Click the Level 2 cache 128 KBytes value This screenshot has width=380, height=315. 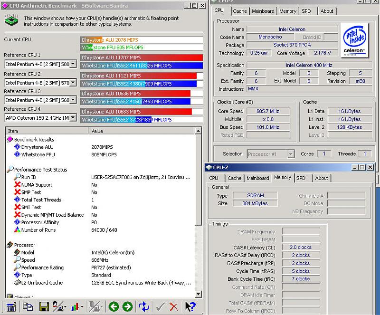pos(350,127)
